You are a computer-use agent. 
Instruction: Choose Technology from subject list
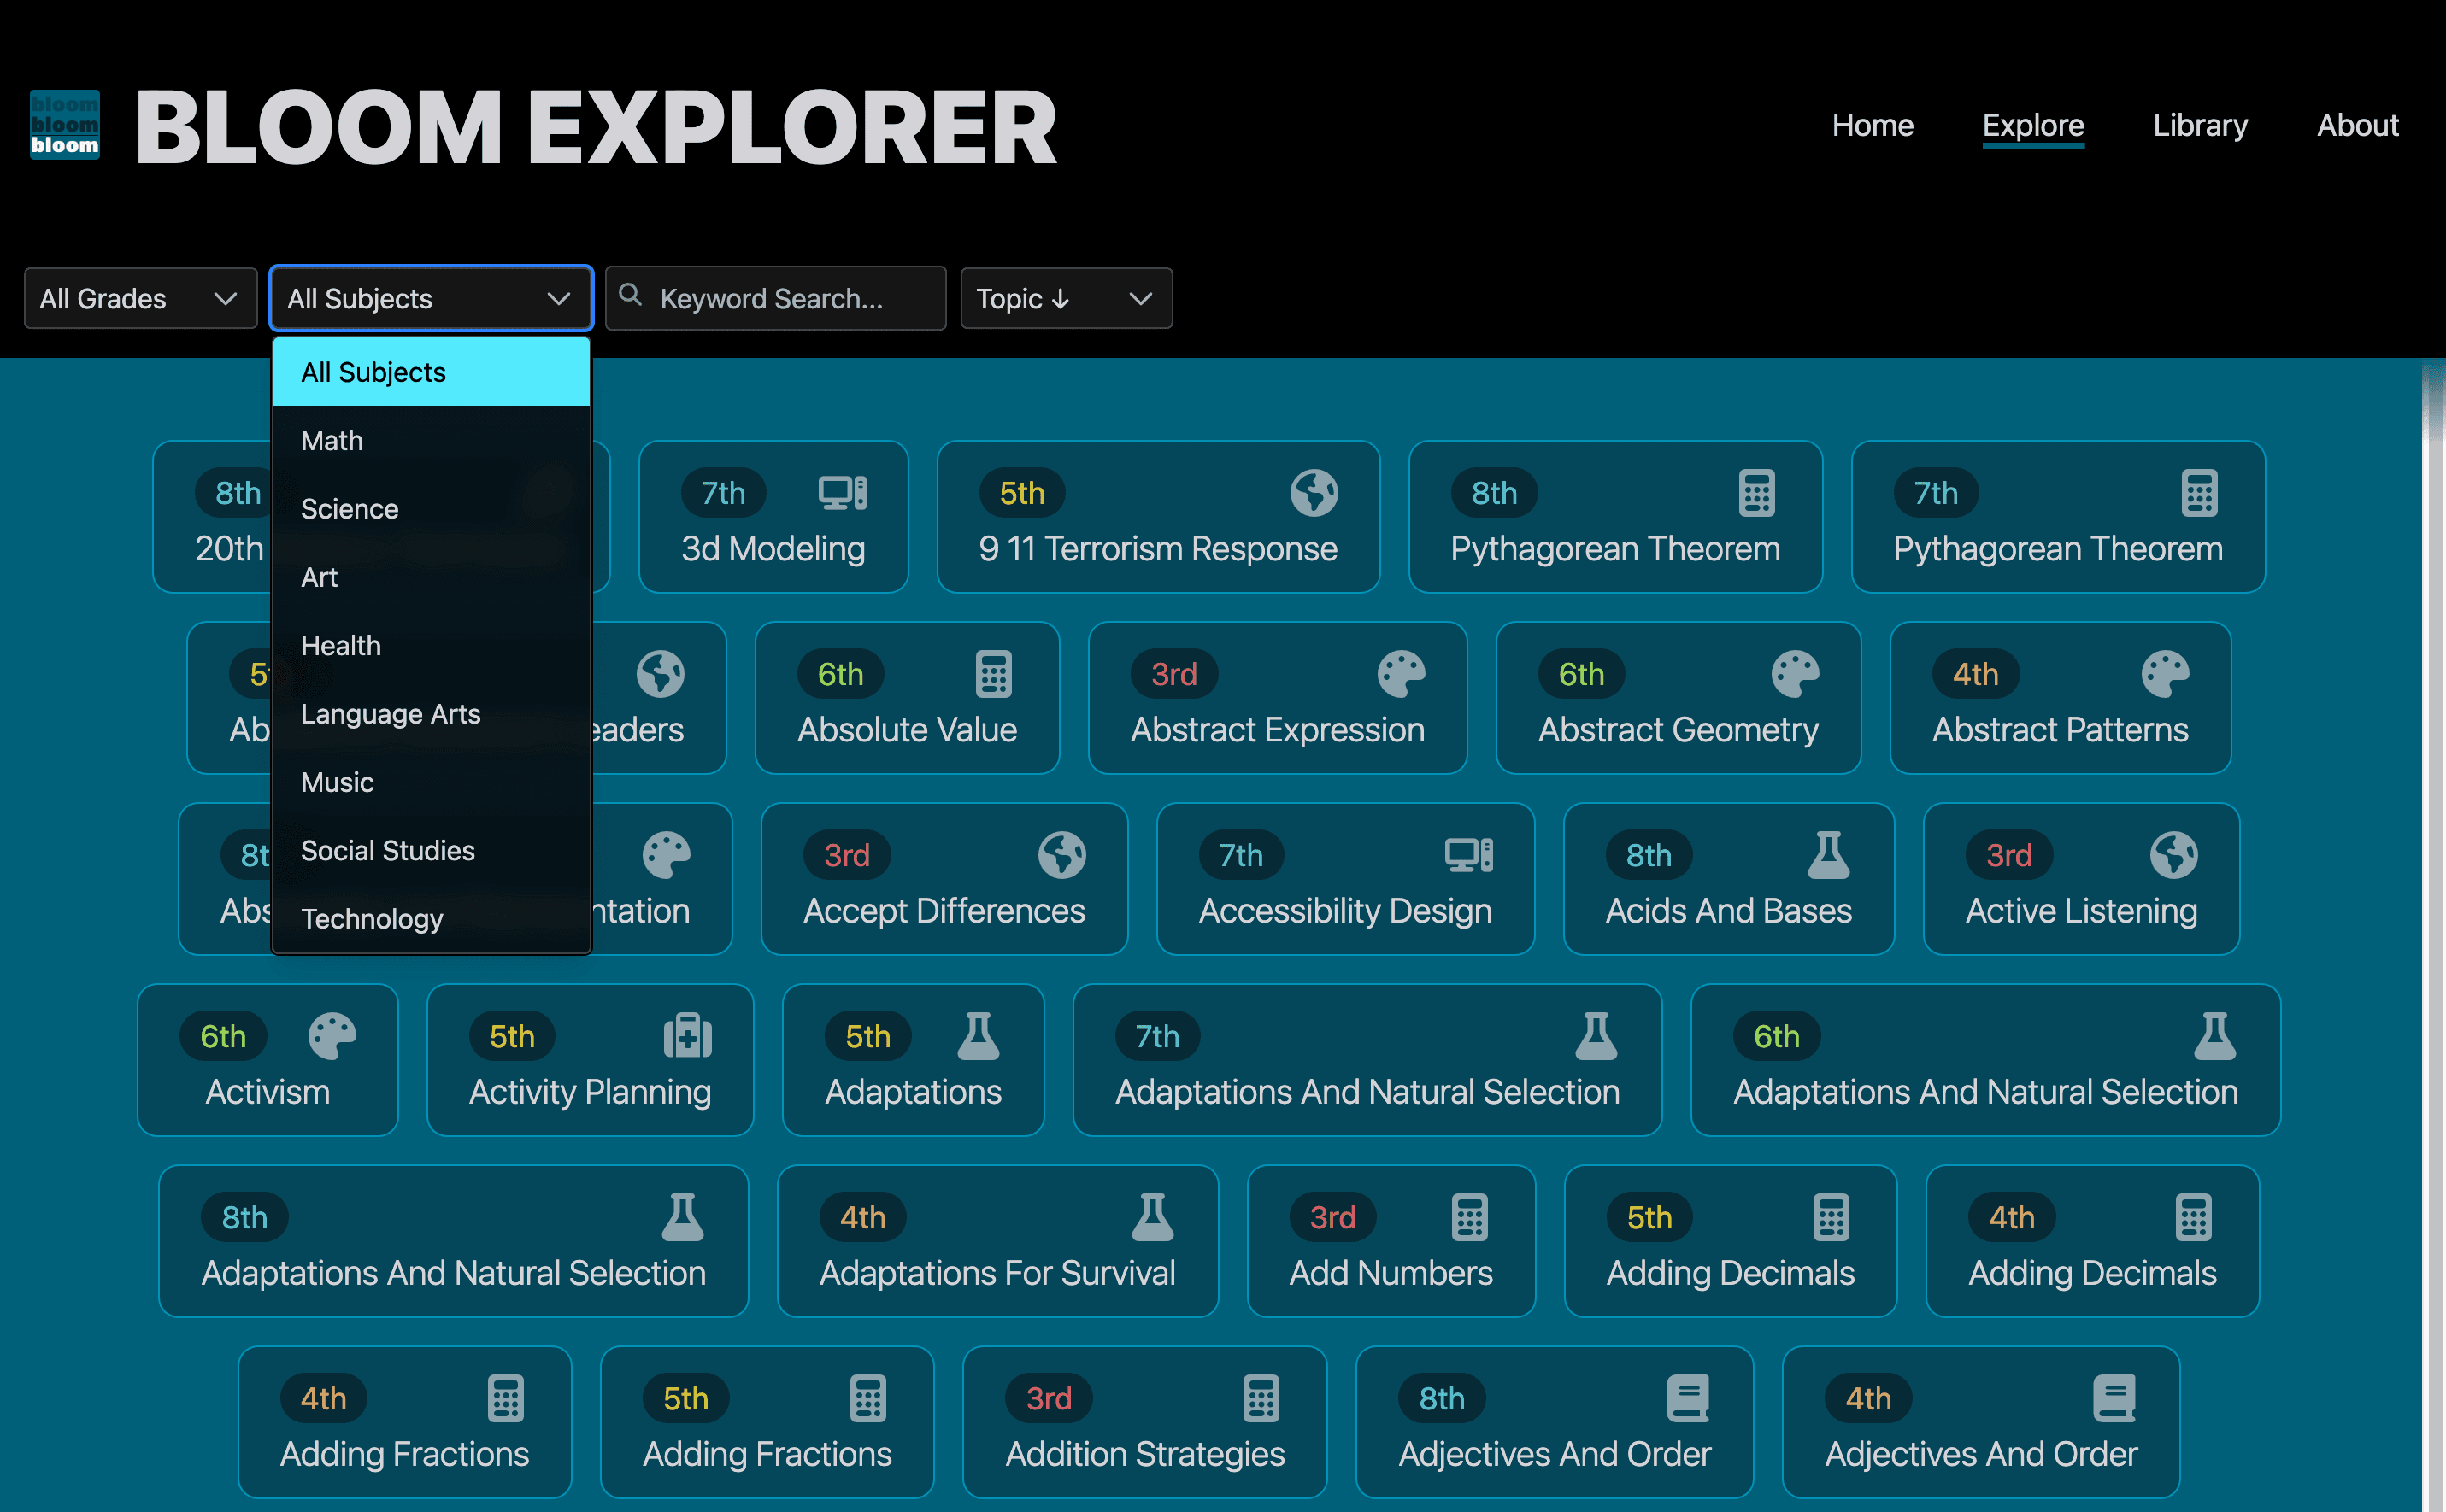point(432,918)
